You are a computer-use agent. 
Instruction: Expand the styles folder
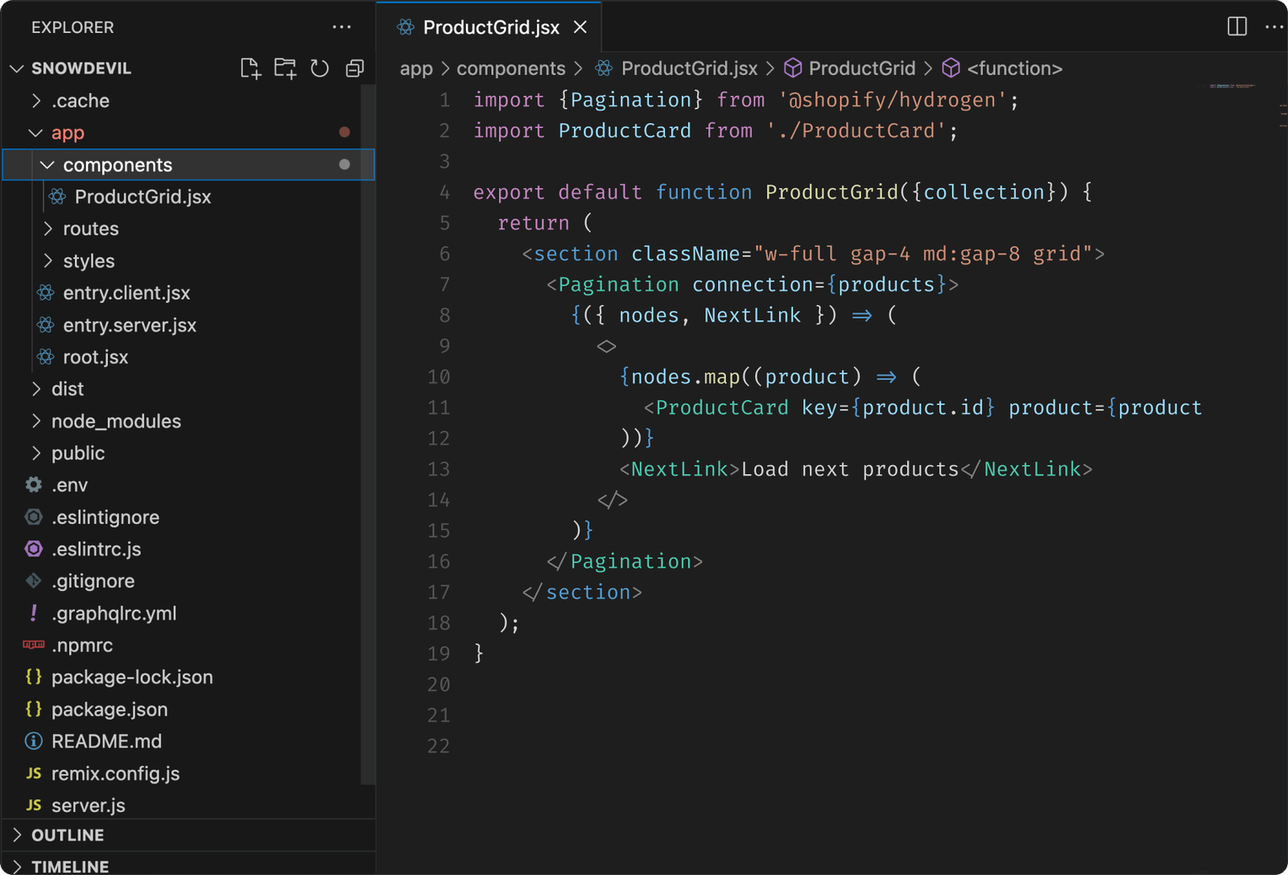point(48,261)
